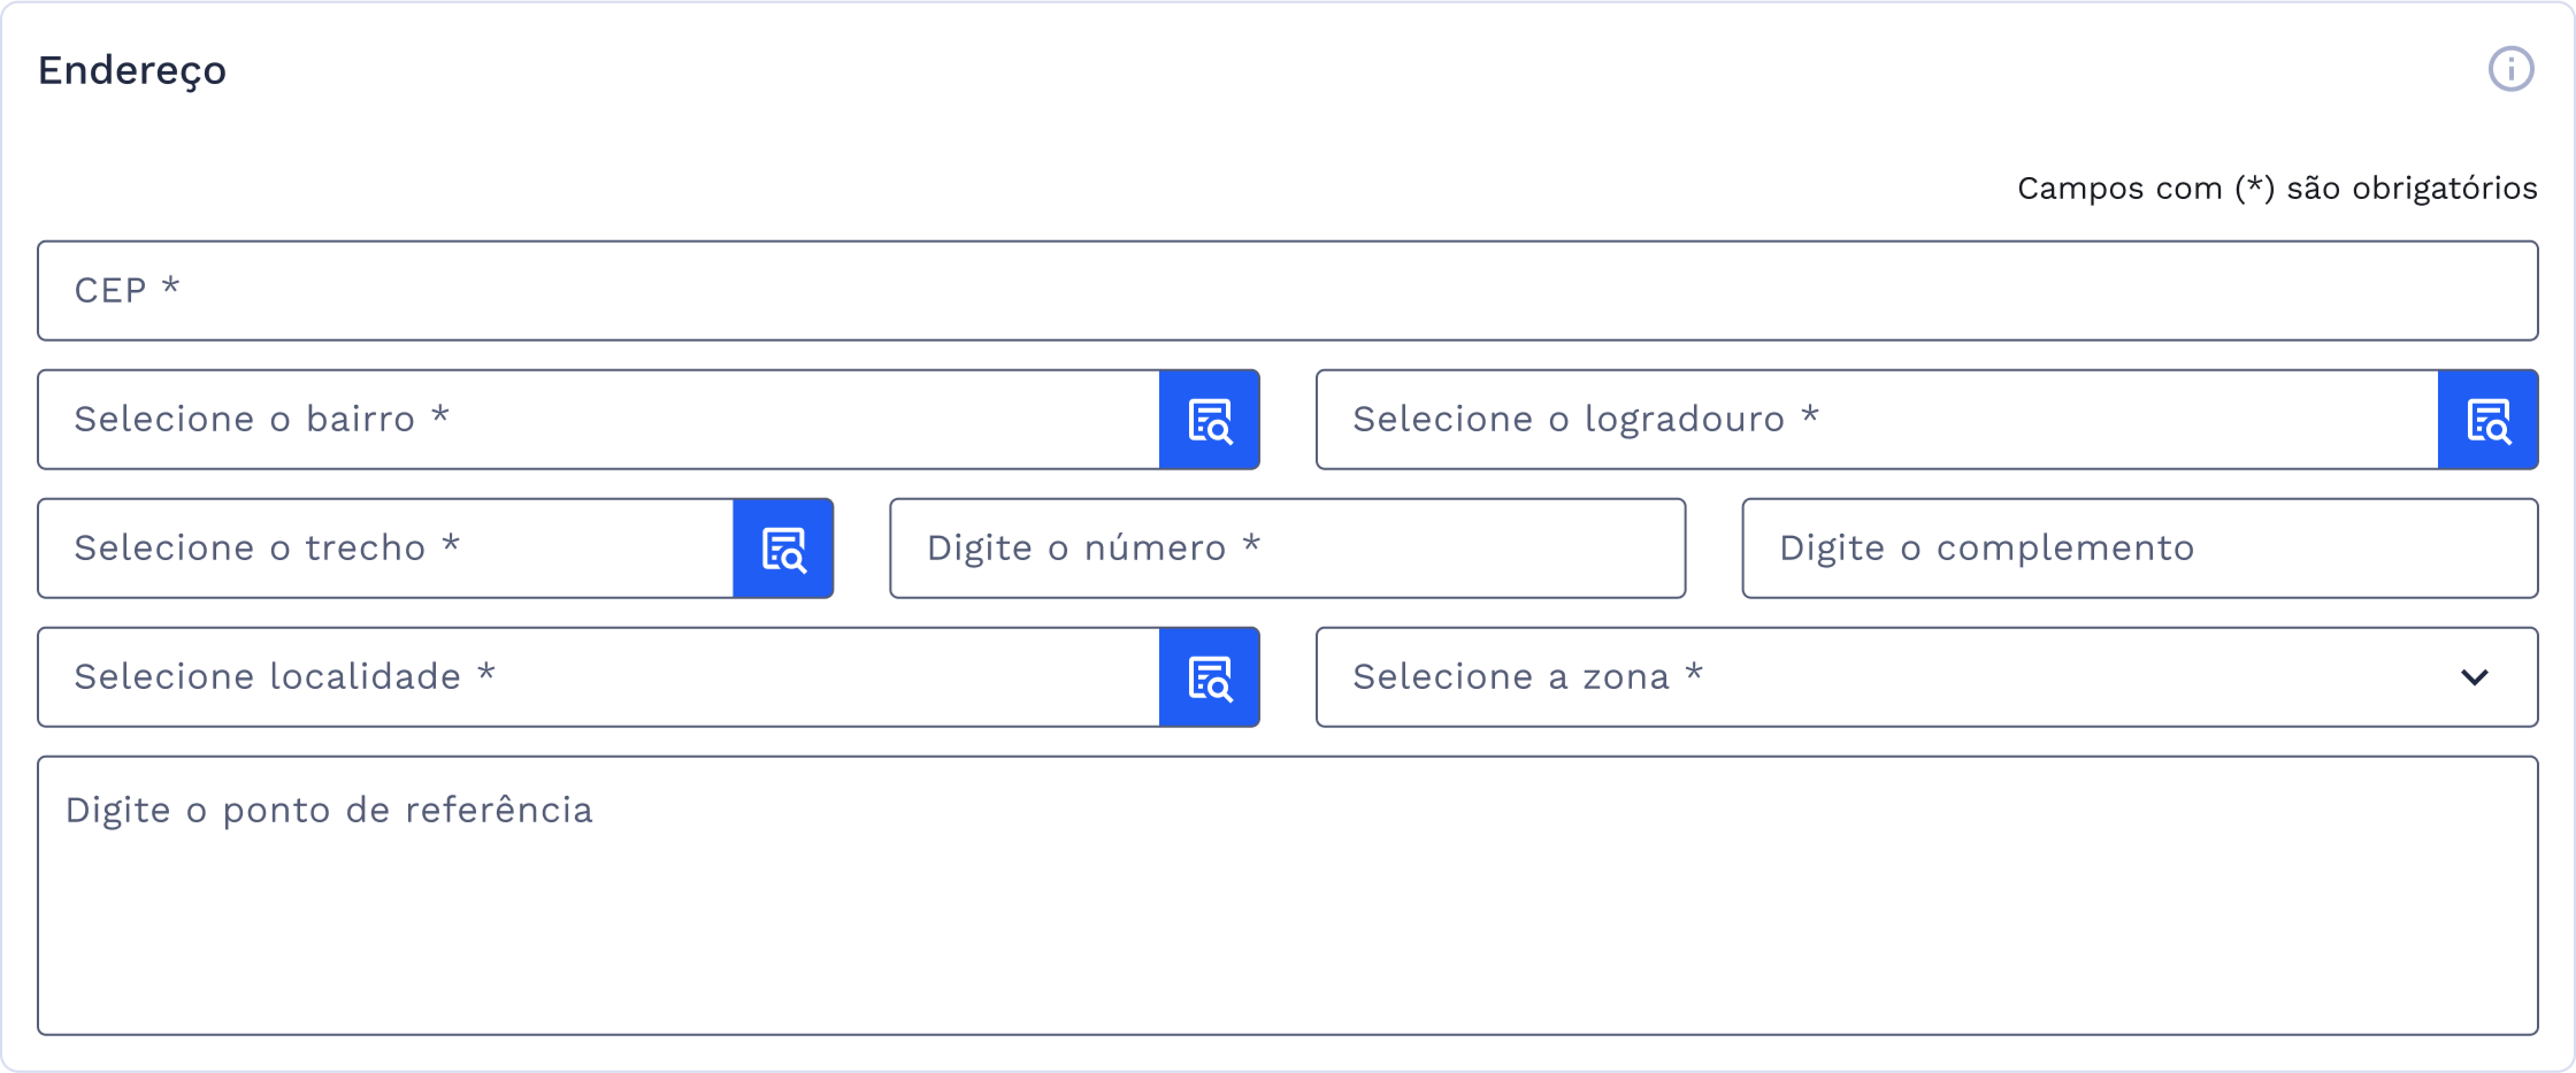This screenshot has width=2576, height=1073.
Task: Focus the CEP input field
Action: coord(1287,291)
